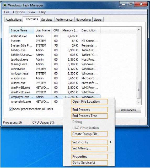Click the scrollbar down arrow in process list
This screenshot has height=168, width=150.
click(x=139, y=102)
